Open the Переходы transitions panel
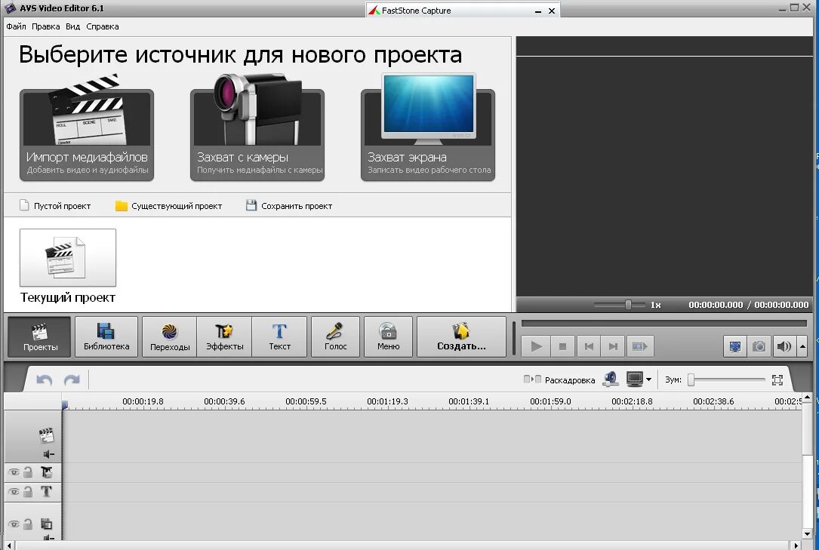The image size is (819, 550). pos(170,337)
